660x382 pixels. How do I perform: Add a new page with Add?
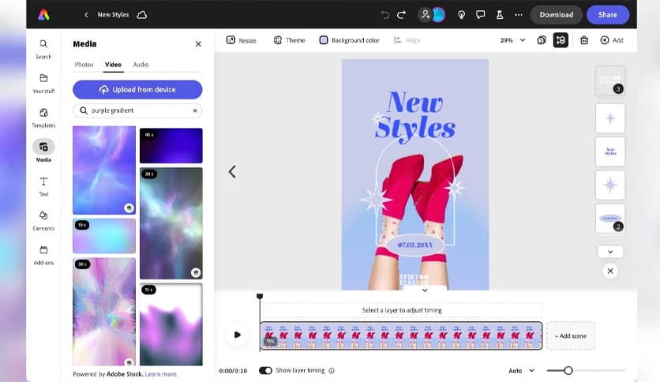coord(612,40)
